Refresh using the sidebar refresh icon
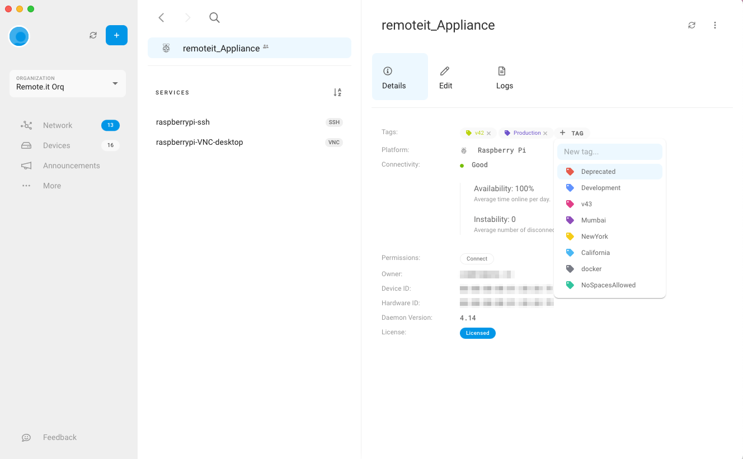Image resolution: width=743 pixels, height=459 pixels. 93,35
